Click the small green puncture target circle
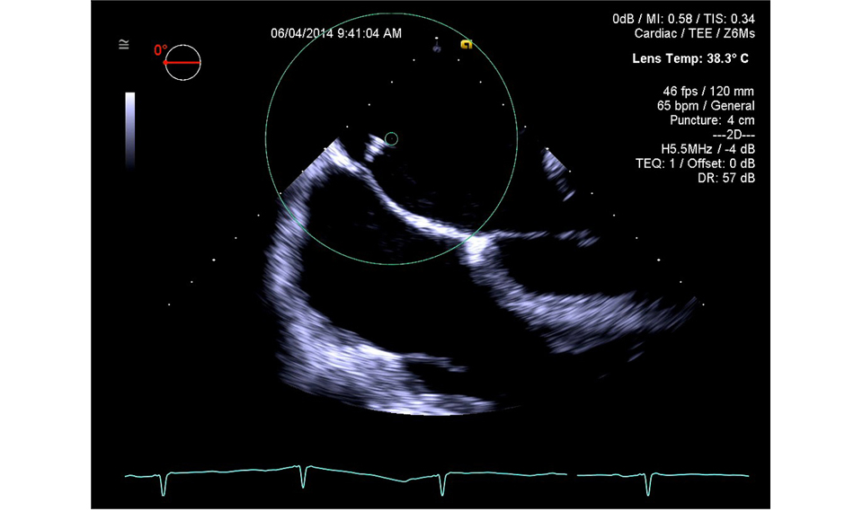 coord(391,138)
